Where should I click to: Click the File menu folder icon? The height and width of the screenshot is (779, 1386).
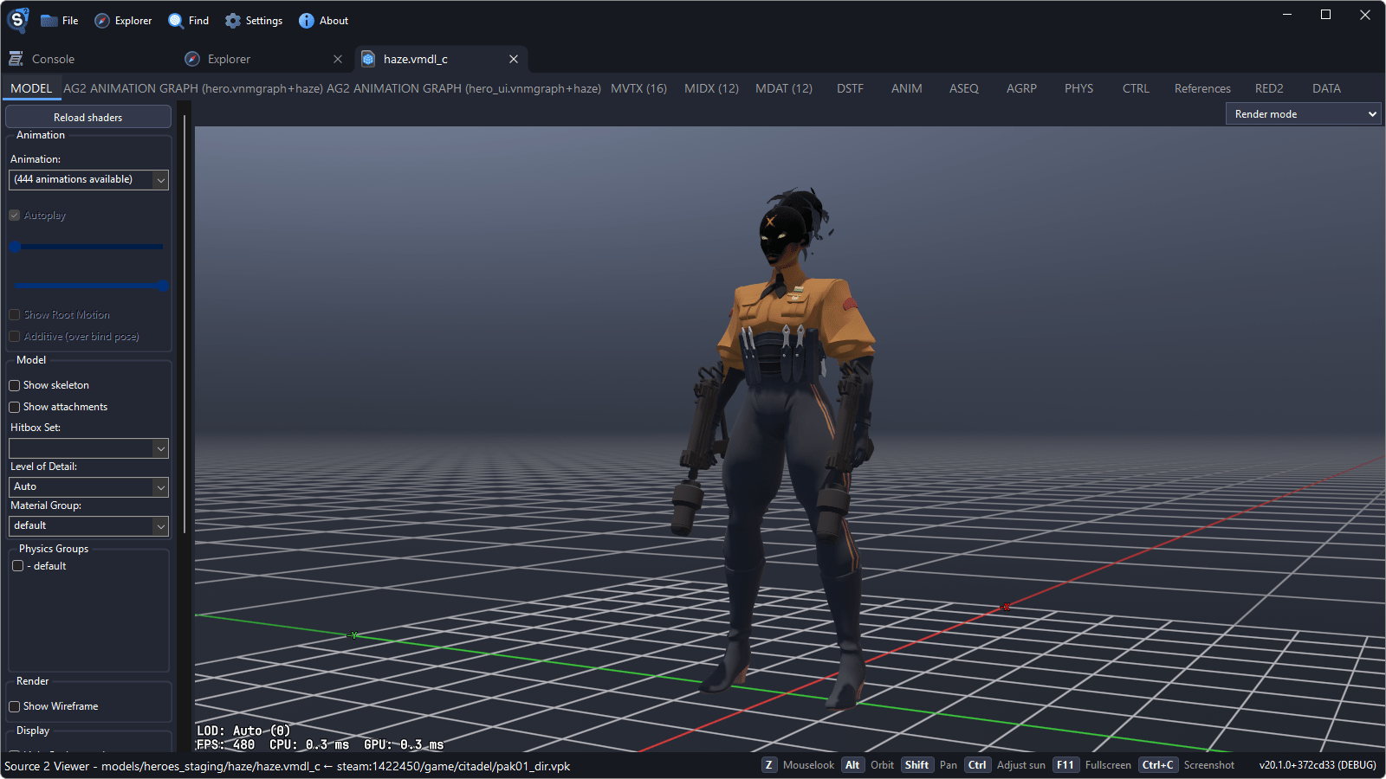(49, 21)
